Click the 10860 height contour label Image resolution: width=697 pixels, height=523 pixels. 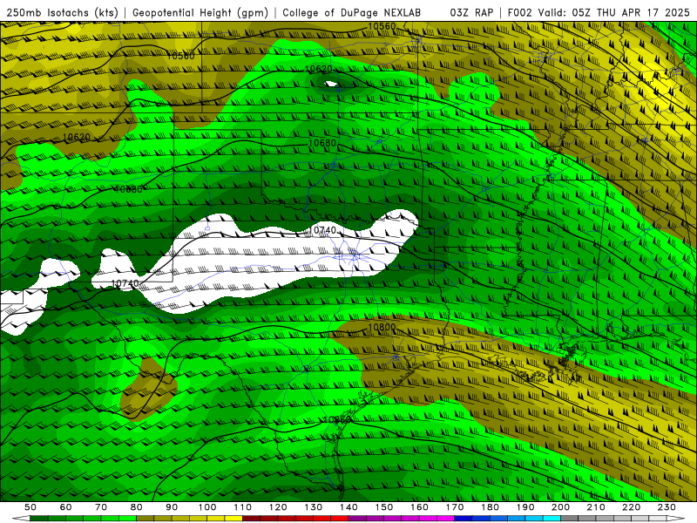pyautogui.click(x=338, y=420)
